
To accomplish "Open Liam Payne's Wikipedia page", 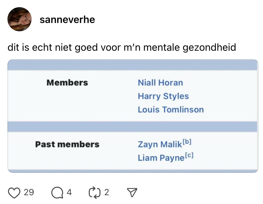I will pyautogui.click(x=160, y=158).
